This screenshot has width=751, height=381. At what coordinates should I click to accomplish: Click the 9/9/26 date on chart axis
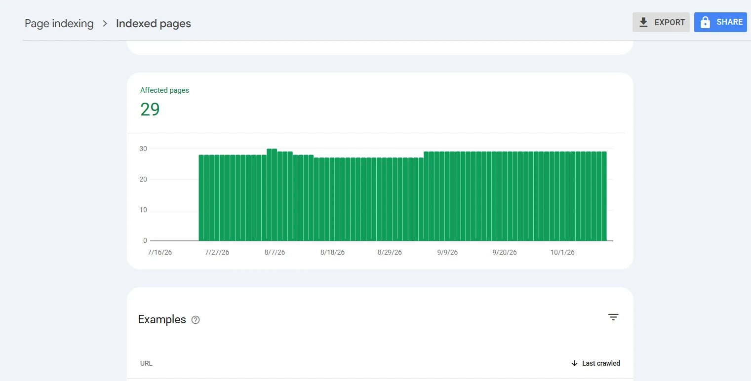pos(447,252)
